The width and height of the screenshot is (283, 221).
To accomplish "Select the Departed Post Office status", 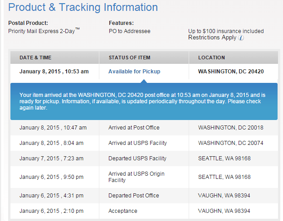I will 134,196.
